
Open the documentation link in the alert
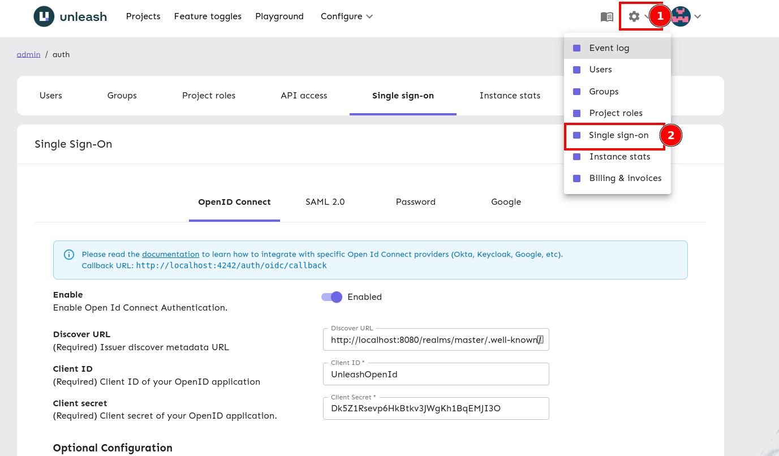pyautogui.click(x=170, y=254)
